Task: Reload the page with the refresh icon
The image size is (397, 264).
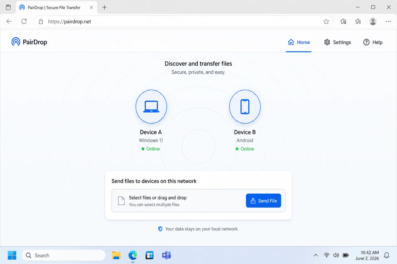Action: click(x=24, y=21)
